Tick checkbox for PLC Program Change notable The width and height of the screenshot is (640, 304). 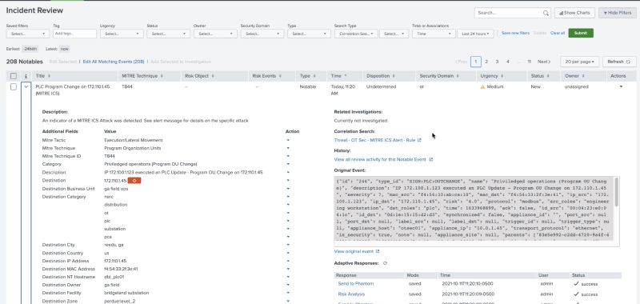(14, 87)
